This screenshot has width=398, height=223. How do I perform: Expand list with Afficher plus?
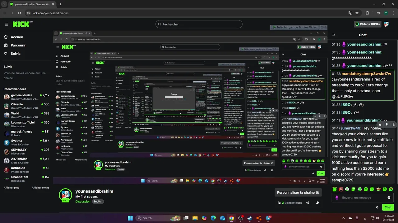11,188
